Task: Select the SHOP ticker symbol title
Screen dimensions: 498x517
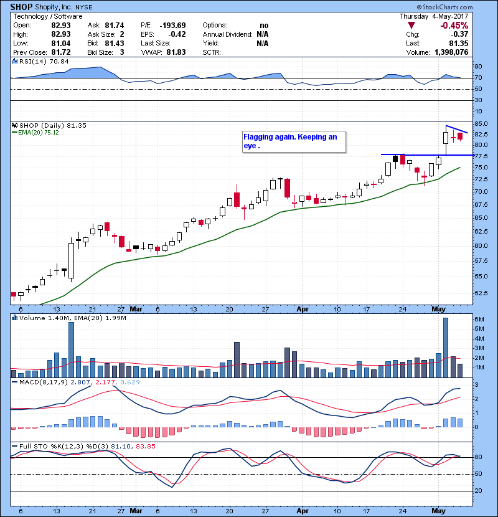Action: pyautogui.click(x=21, y=7)
